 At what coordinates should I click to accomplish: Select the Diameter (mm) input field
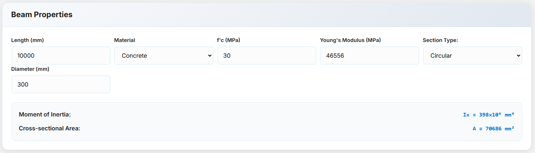pos(61,84)
